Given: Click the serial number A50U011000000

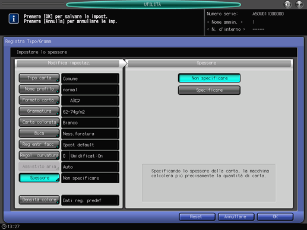Looking at the screenshot, I should (268, 14).
